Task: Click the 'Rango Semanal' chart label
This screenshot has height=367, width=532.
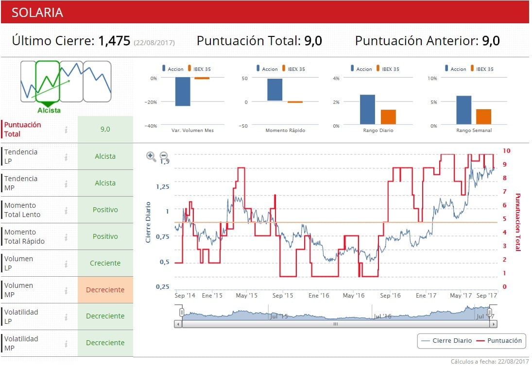Action: (474, 131)
